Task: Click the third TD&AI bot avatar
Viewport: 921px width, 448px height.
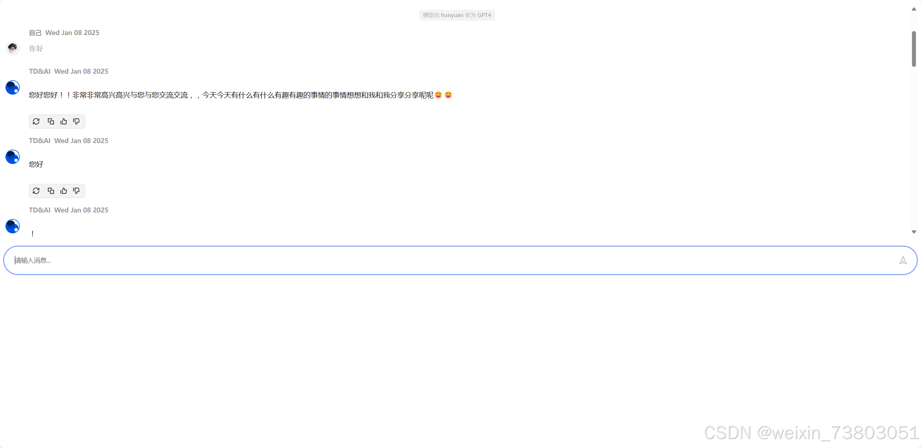Action: 13,226
